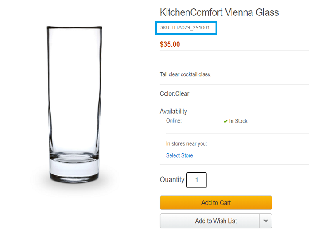Click the middle of the glass product photo
Viewport: 310px width, 236px height.
pos(74,102)
